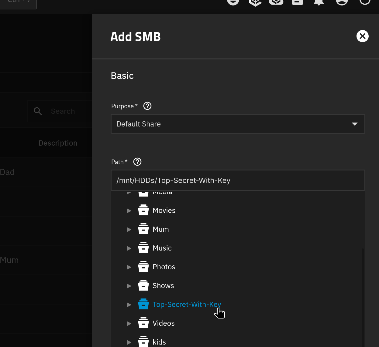
Task: Click the Shows dataset icon
Action: 143,285
